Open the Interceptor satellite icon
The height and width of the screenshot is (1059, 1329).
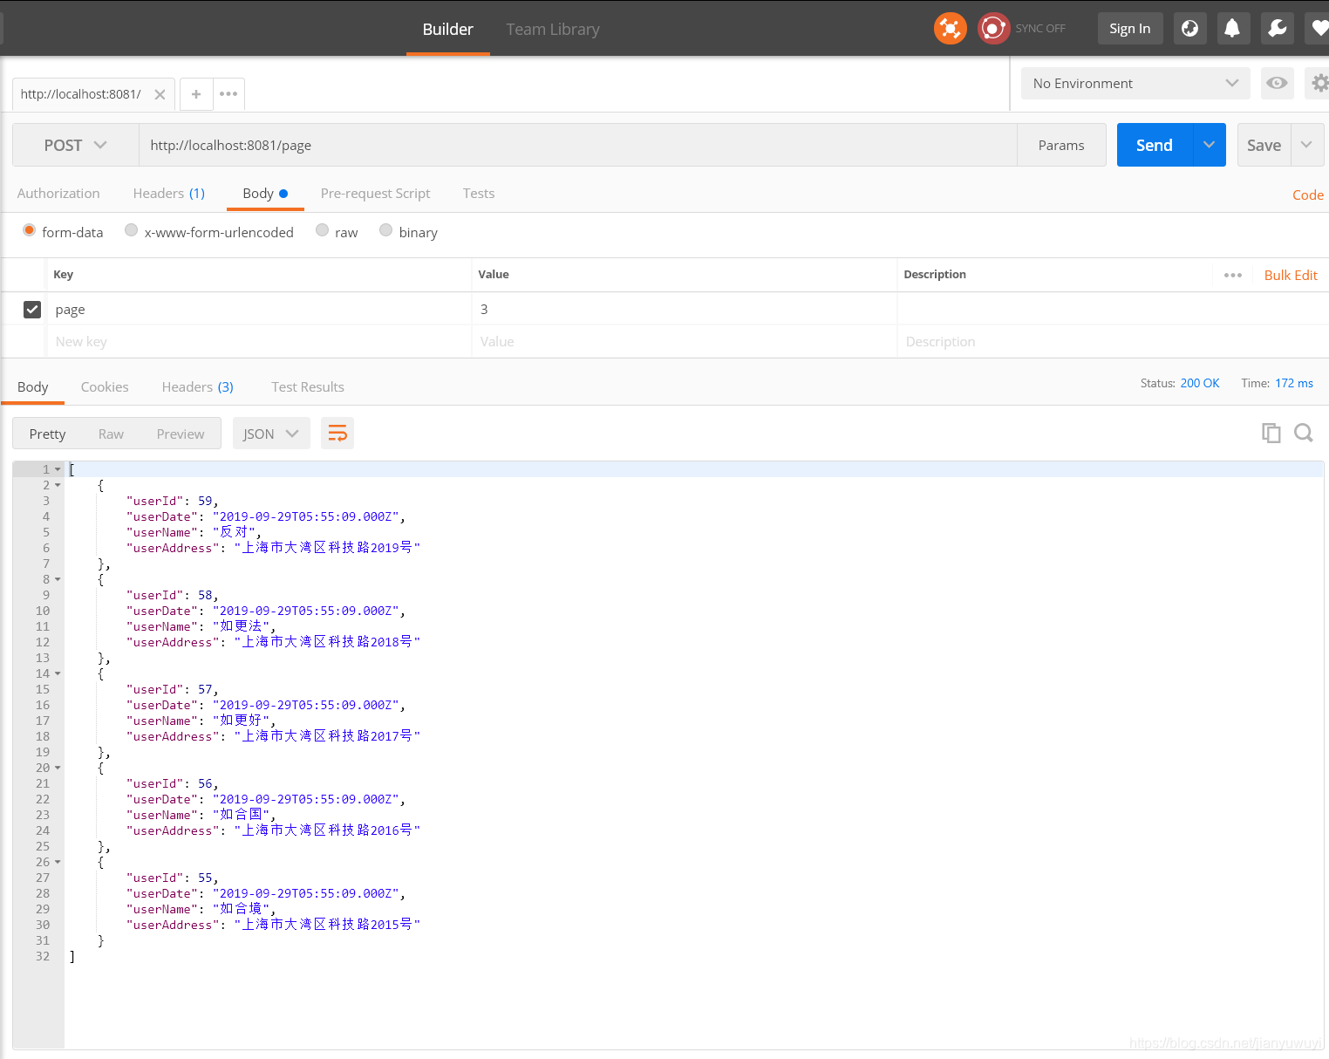click(950, 29)
